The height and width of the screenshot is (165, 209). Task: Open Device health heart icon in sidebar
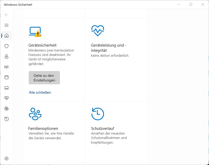[x=7, y=98]
